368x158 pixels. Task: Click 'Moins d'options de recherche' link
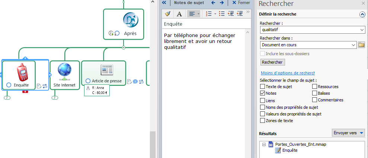coord(287,73)
